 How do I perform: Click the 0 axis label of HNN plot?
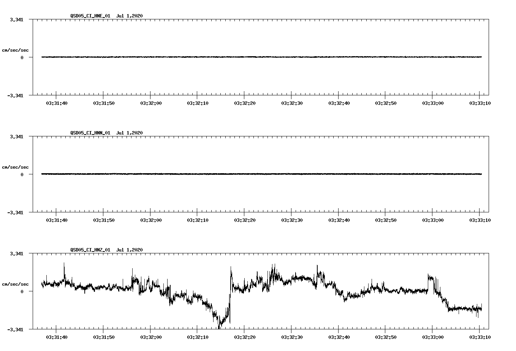pyautogui.click(x=22, y=175)
